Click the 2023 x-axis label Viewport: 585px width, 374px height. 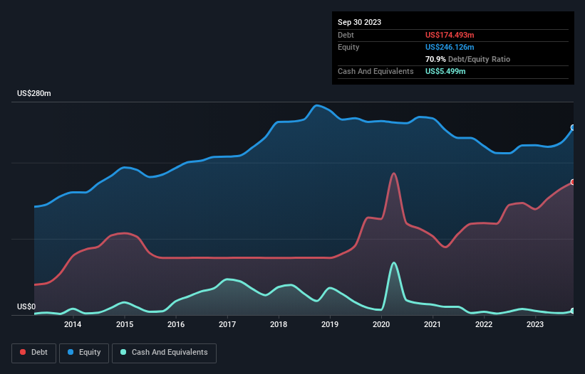[535, 324]
